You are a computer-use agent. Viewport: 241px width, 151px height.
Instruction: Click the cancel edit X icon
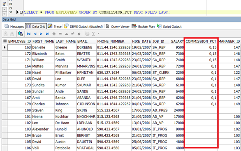(x=79, y=34)
